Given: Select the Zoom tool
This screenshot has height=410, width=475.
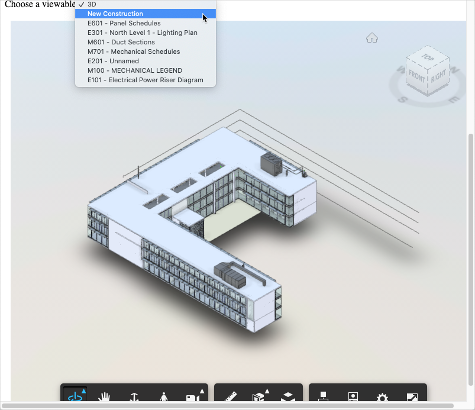Looking at the screenshot, I should (134, 398).
